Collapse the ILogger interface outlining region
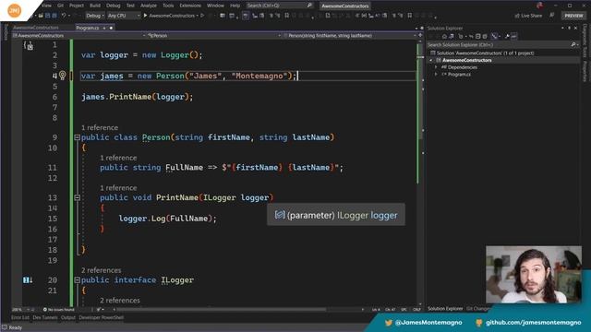Image resolution: width=591 pixels, height=332 pixels. coord(78,280)
